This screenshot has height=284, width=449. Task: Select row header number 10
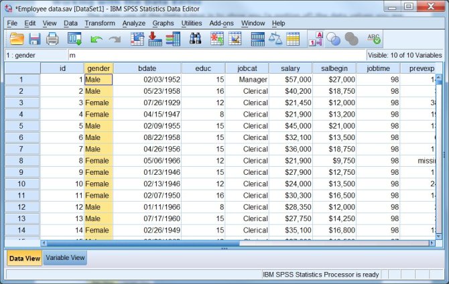(x=21, y=184)
